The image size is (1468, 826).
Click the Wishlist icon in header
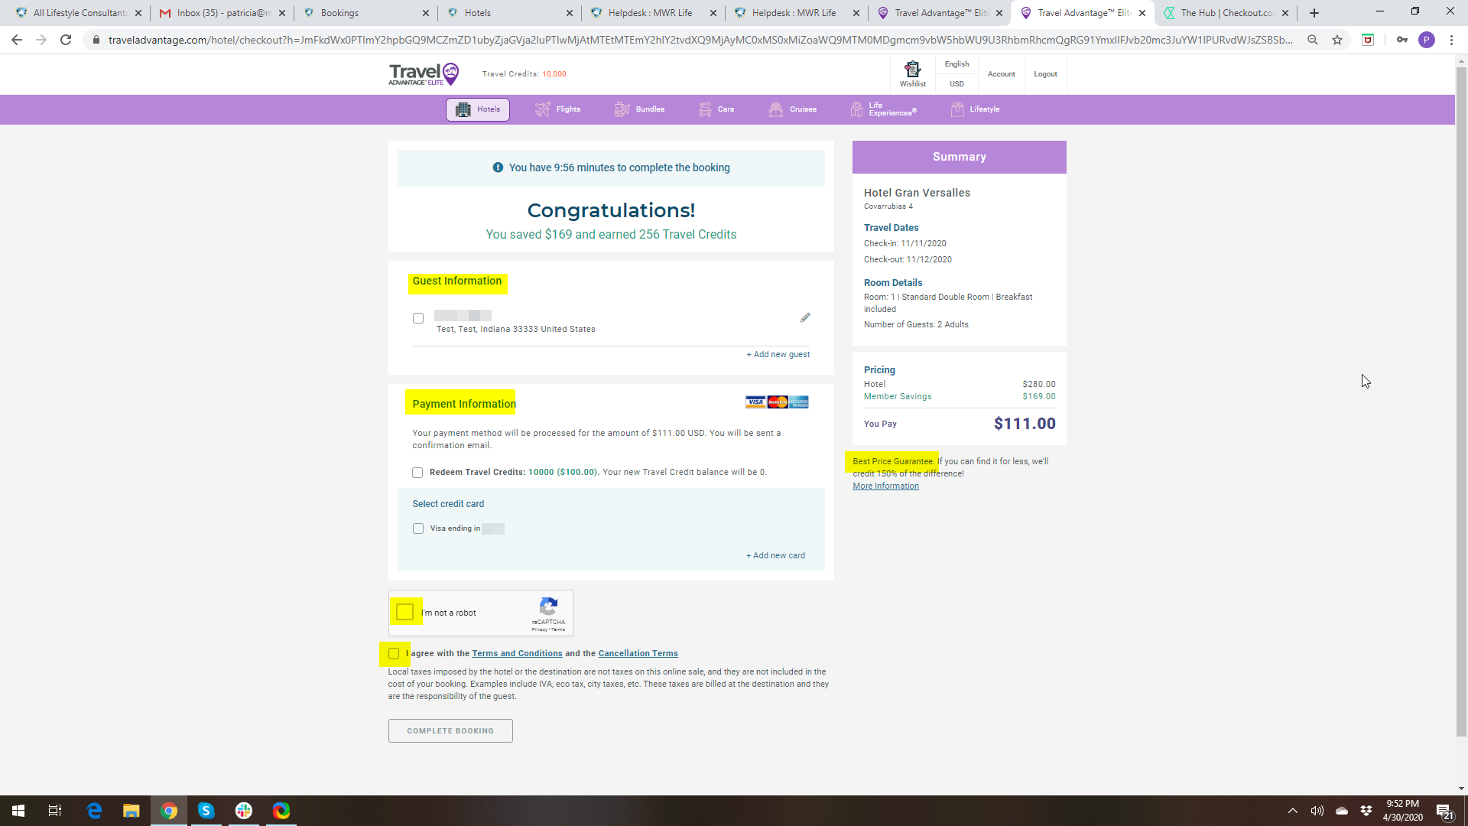tap(912, 70)
